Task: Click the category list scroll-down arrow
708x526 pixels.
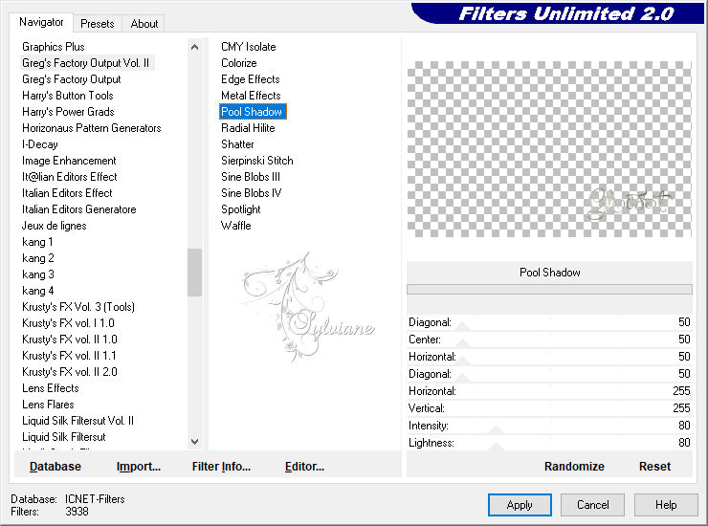Action: click(x=194, y=442)
